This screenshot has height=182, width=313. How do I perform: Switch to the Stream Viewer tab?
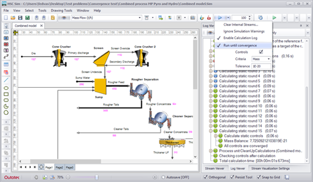tap(214, 169)
